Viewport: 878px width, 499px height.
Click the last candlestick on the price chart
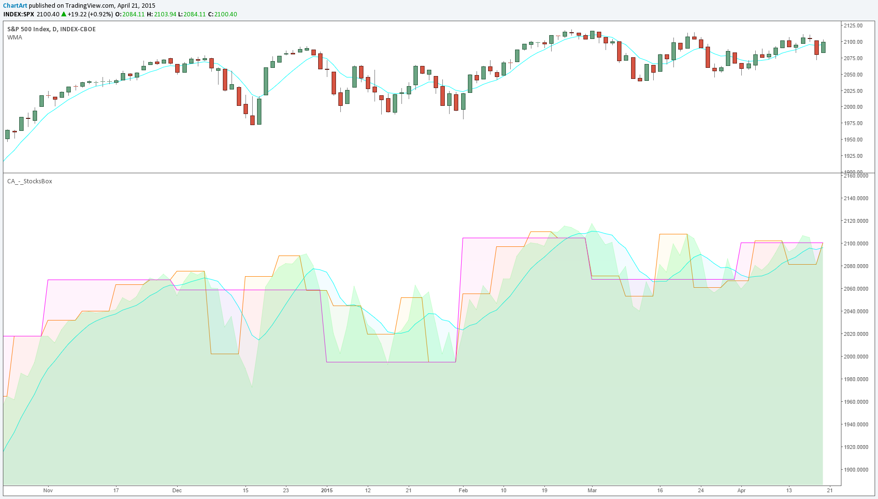pyautogui.click(x=824, y=47)
